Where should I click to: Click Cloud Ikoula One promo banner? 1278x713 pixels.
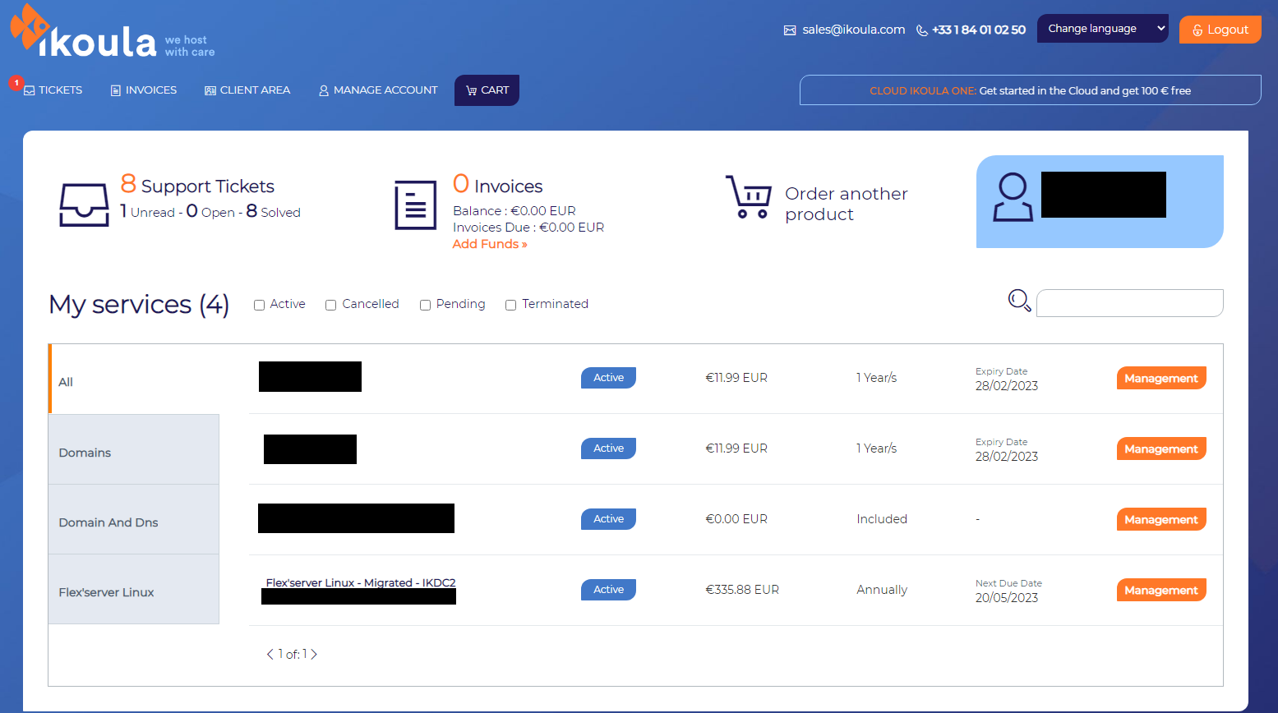pos(1030,90)
